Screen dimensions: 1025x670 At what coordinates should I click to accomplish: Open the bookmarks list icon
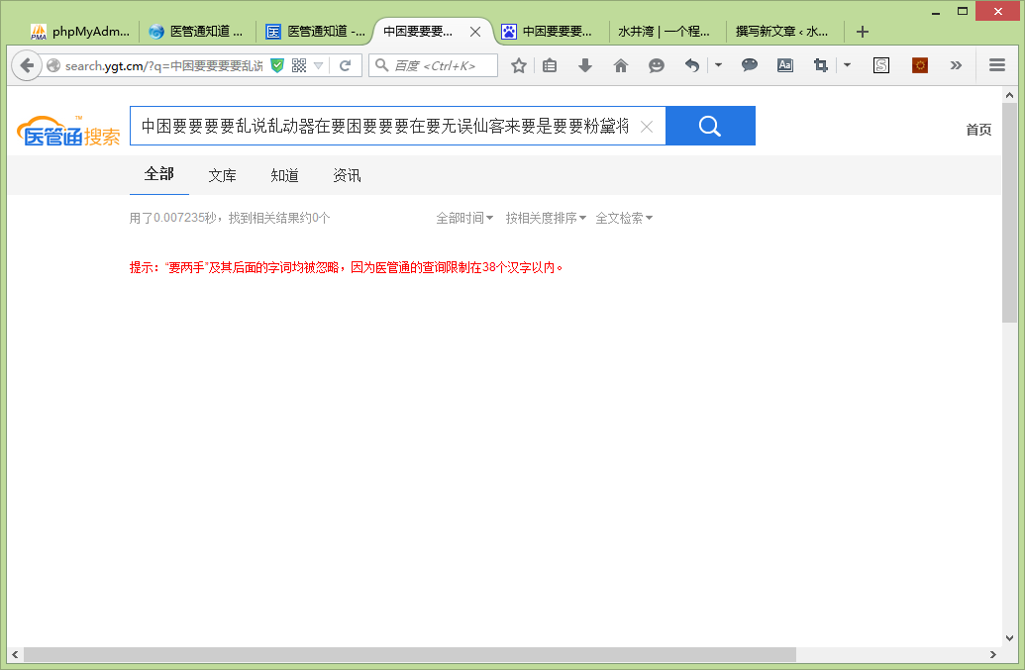point(550,65)
